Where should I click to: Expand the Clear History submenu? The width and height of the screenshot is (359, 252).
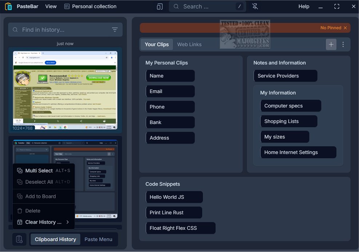(44, 222)
